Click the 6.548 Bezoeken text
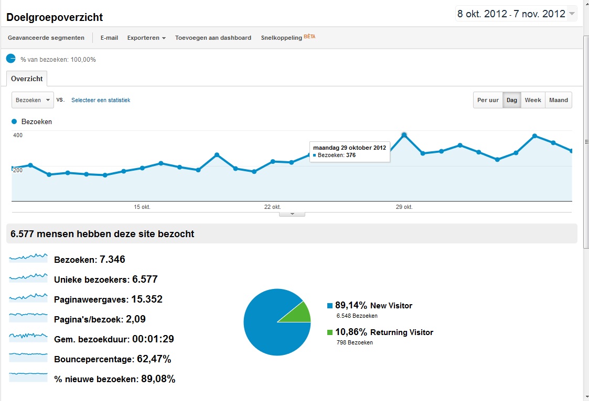Viewport: 589px width, 401px height. coord(357,316)
